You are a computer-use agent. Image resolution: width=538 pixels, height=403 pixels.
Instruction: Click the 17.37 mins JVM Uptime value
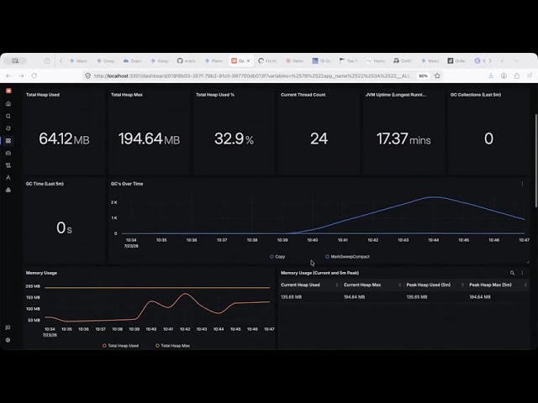403,139
